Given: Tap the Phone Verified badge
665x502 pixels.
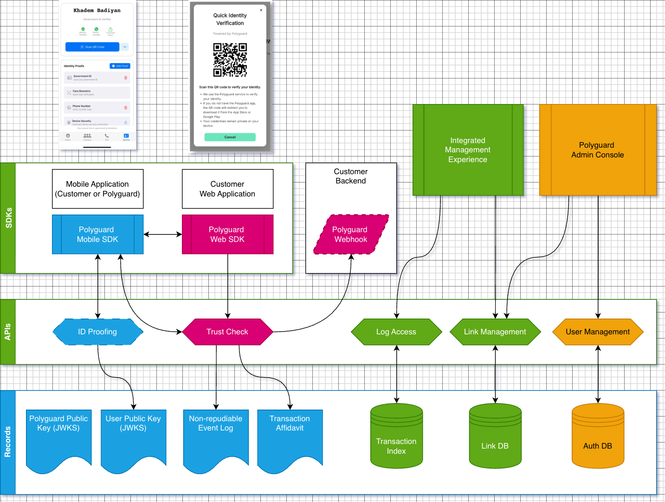Looking at the screenshot, I should pyautogui.click(x=97, y=29).
